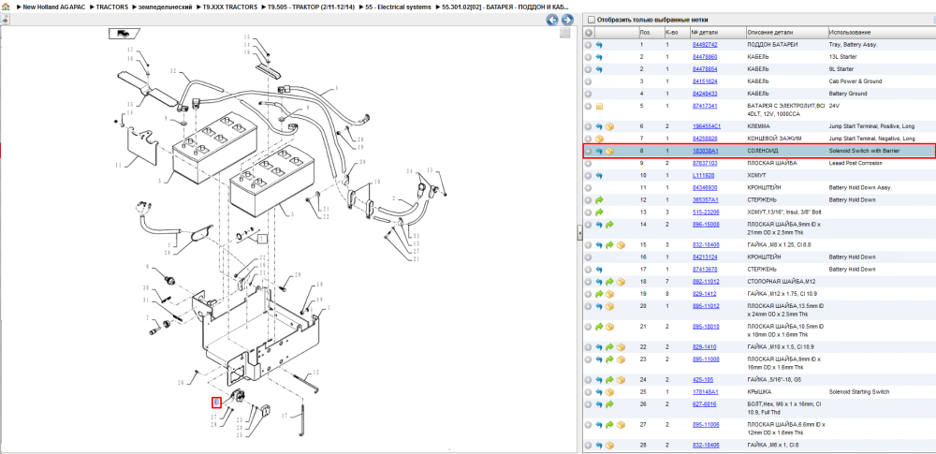The width and height of the screenshot is (936, 454).
Task: Open part number link 87417341
Action: click(x=705, y=106)
